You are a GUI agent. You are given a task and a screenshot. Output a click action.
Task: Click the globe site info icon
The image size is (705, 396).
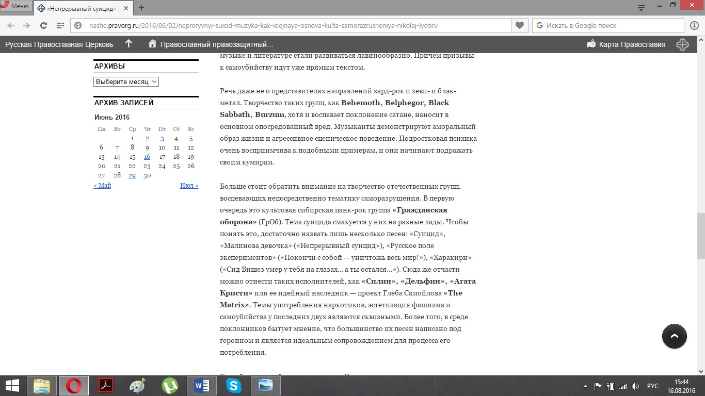(78, 25)
